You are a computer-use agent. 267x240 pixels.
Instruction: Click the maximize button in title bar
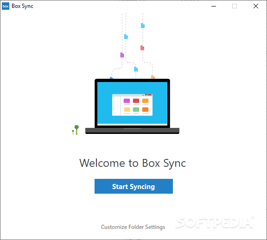235,6
